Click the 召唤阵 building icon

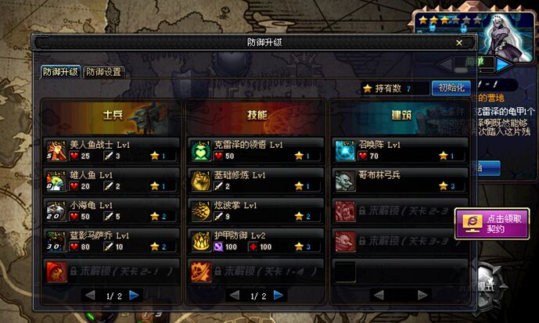[x=346, y=150]
